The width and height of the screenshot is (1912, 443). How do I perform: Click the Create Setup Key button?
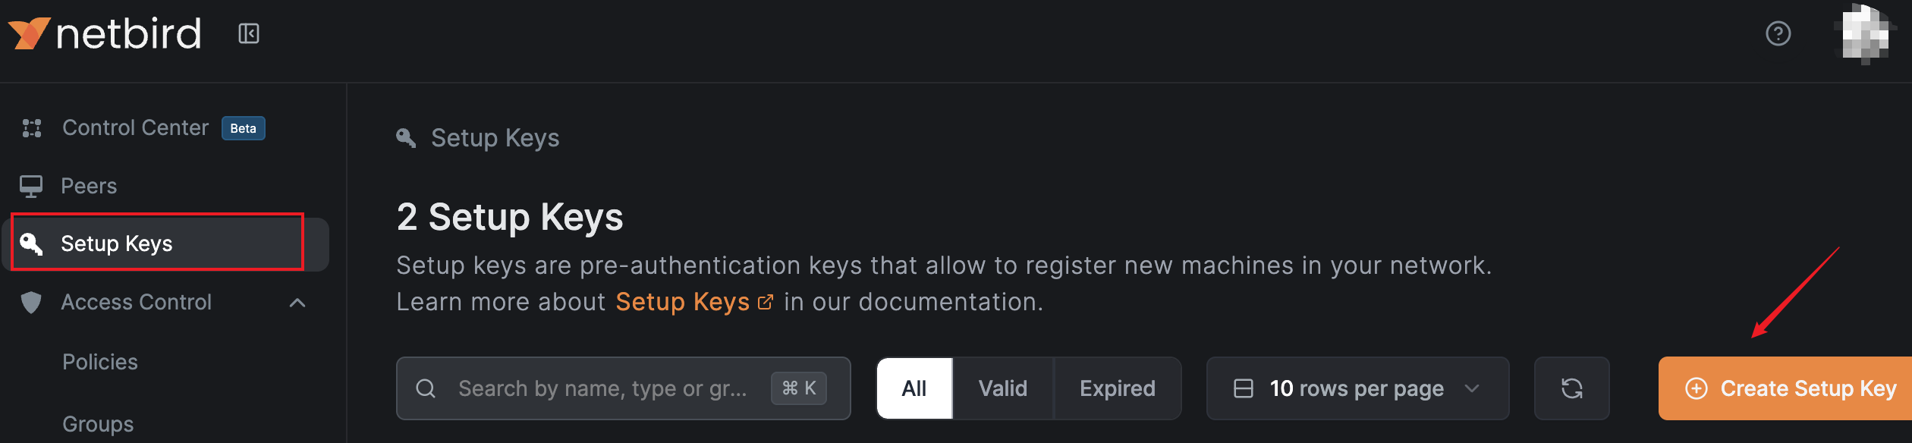[x=1785, y=388]
